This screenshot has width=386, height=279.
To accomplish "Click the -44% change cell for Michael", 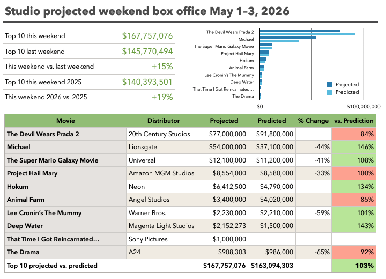I will point(314,147).
